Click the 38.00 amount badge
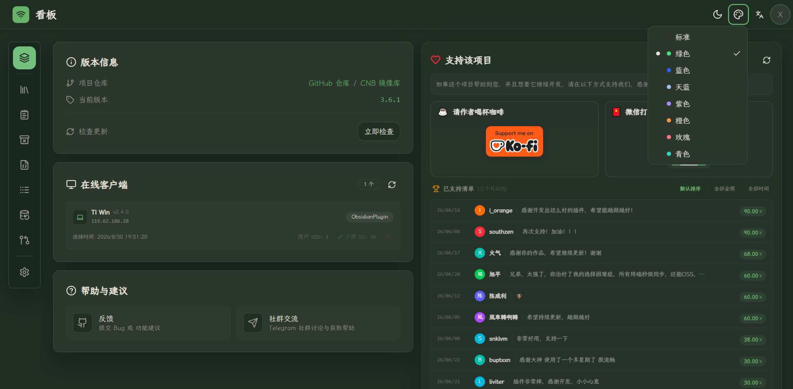The height and width of the screenshot is (389, 793). click(752, 340)
